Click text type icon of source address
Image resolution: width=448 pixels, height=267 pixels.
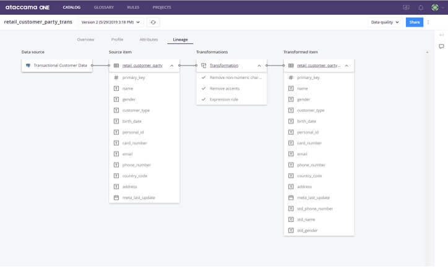pyautogui.click(x=116, y=187)
